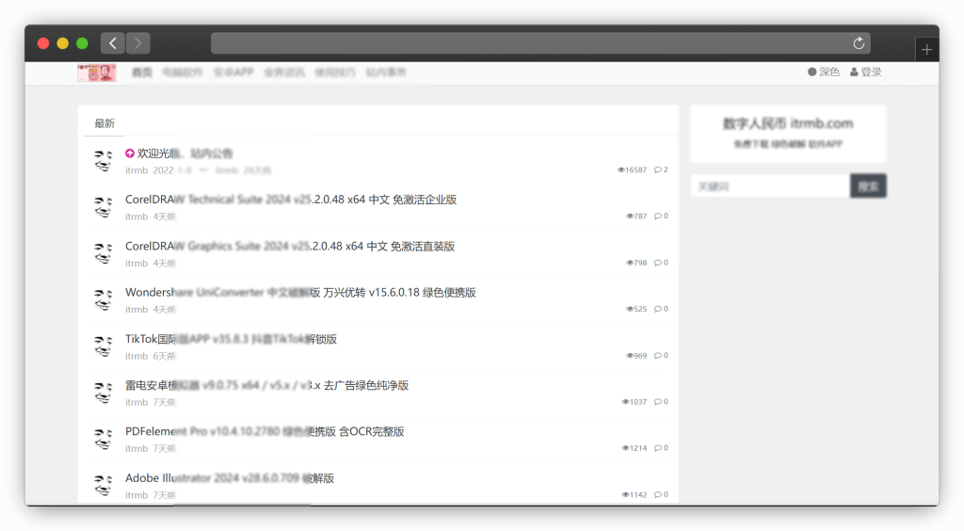The width and height of the screenshot is (964, 531).
Task: Click the 1214 views eye icon
Action: (625, 448)
